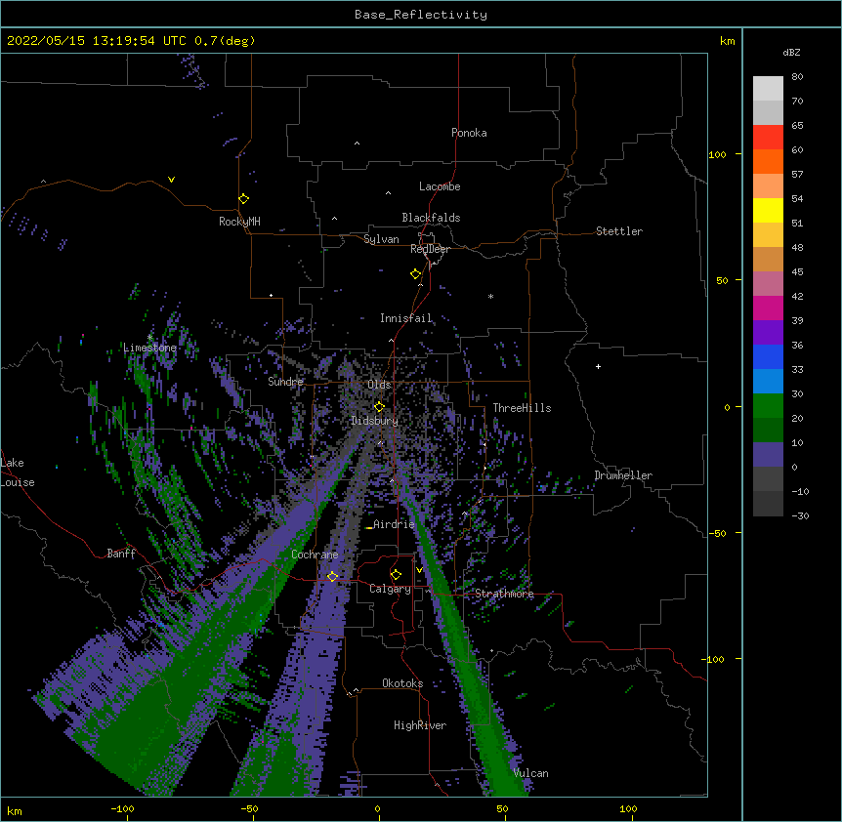Click the 48 value in dBZ legend
842x822 pixels.
[x=797, y=247]
